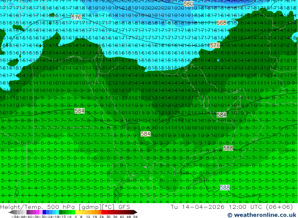Click the cyan swatch in the legend
The width and height of the screenshot is (298, 218).
(57, 212)
